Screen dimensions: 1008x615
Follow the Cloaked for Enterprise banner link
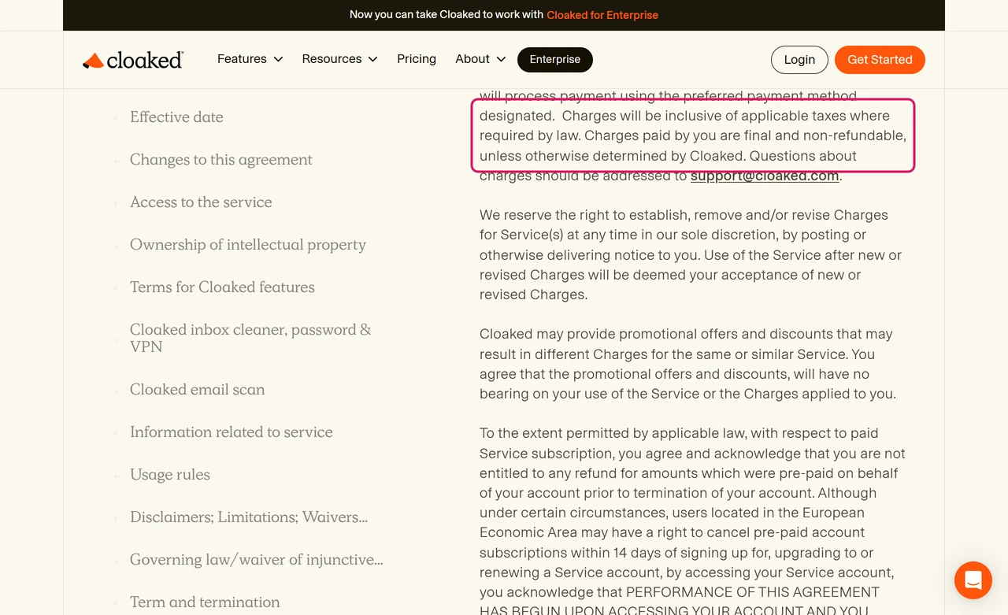[x=602, y=15]
